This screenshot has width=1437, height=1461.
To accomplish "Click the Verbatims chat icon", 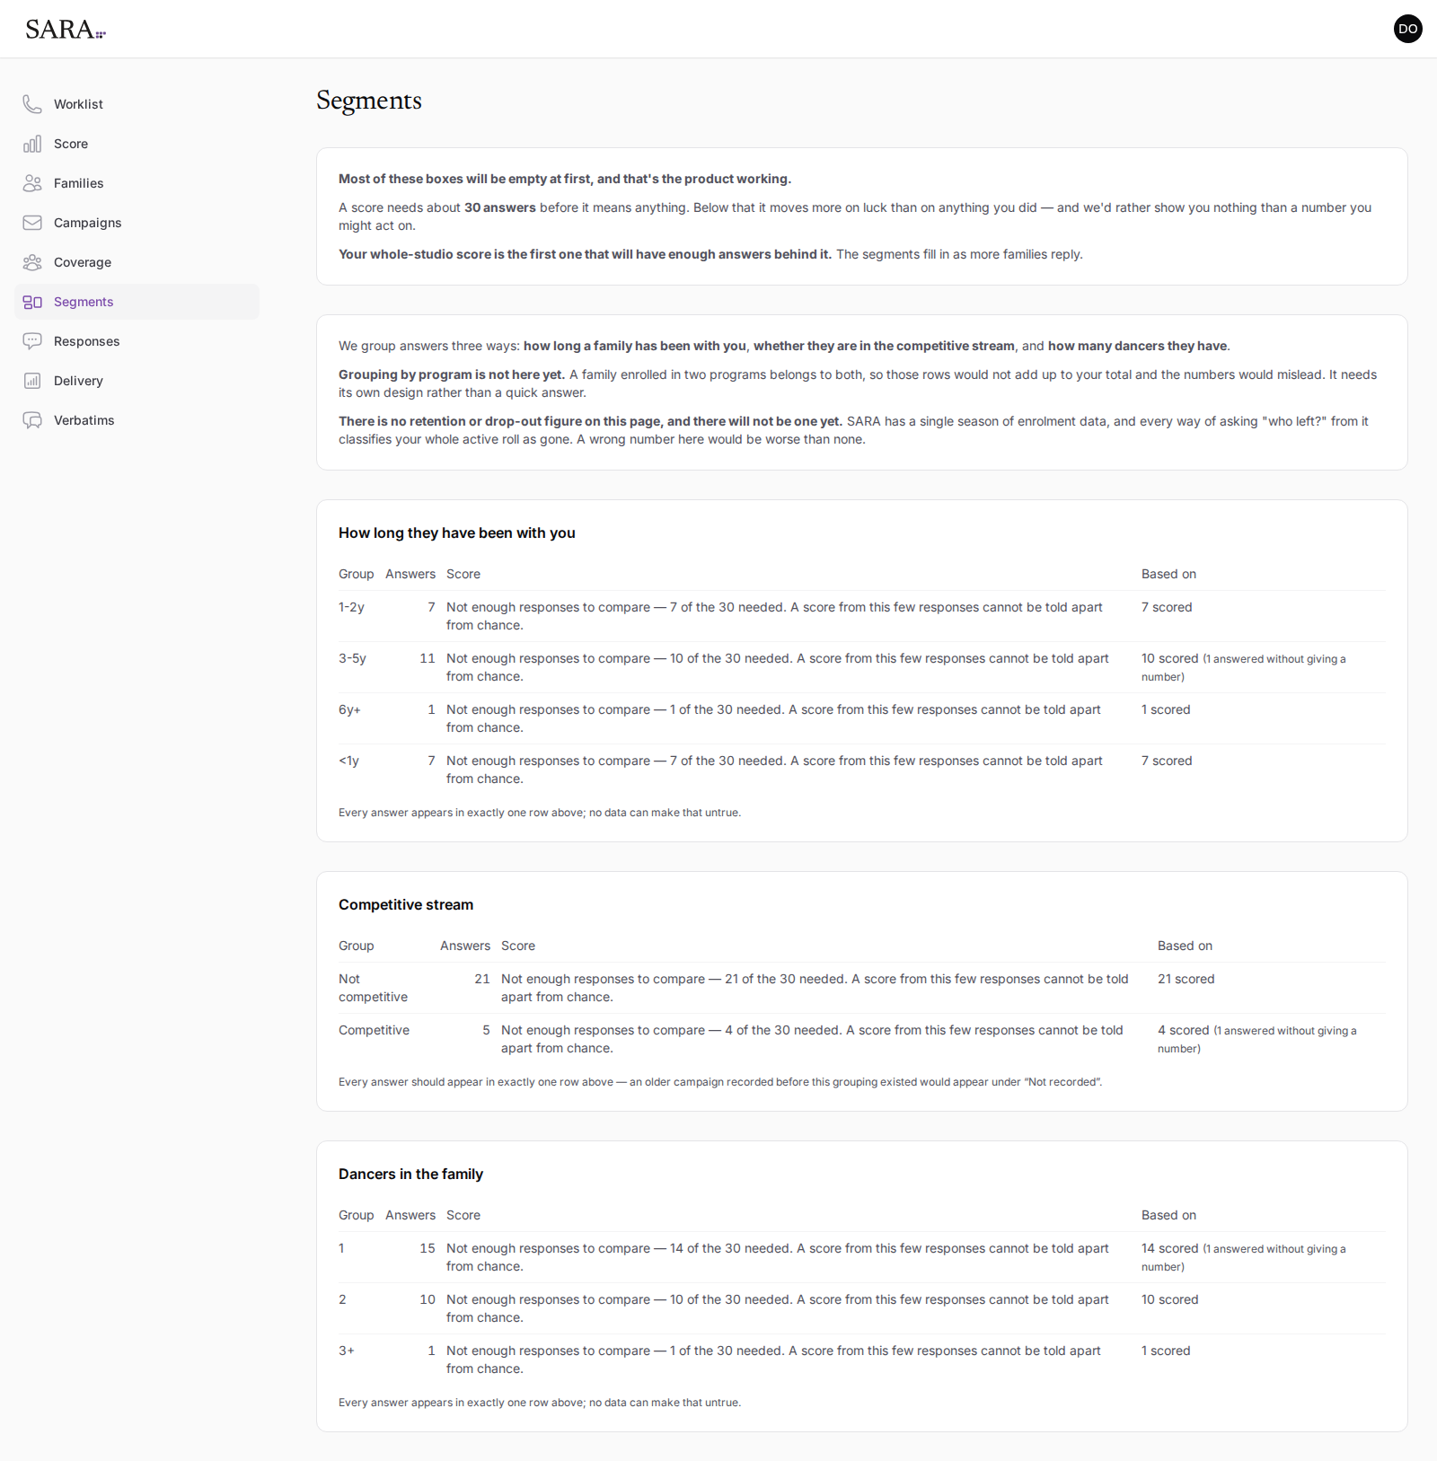I will click(x=32, y=420).
